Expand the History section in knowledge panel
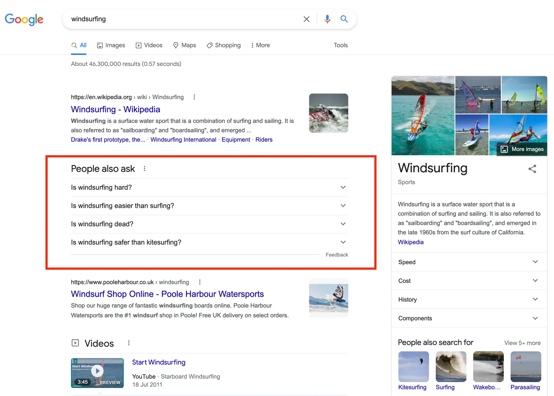 [x=469, y=299]
